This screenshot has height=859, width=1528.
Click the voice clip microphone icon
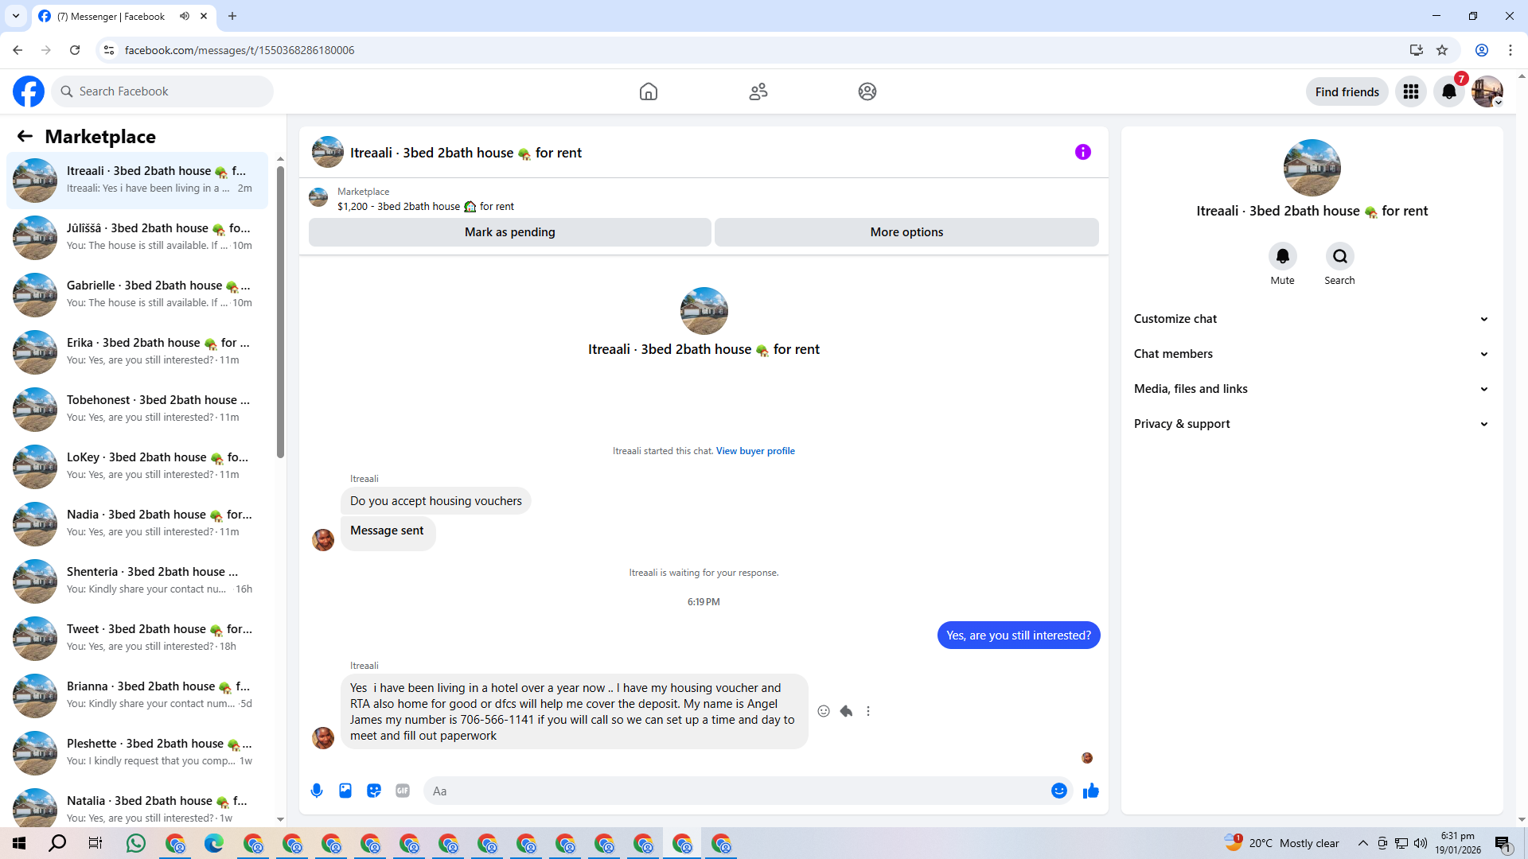coord(317,791)
